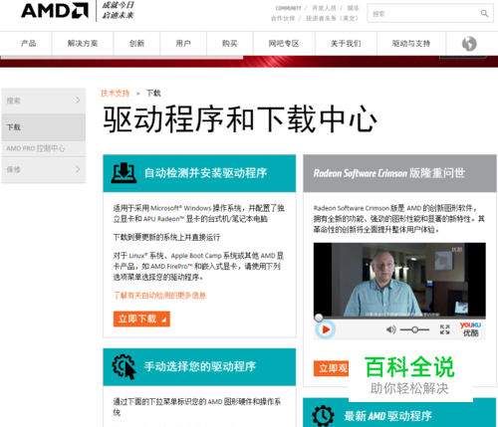Click the 下载 breadcrumb text

153,94
